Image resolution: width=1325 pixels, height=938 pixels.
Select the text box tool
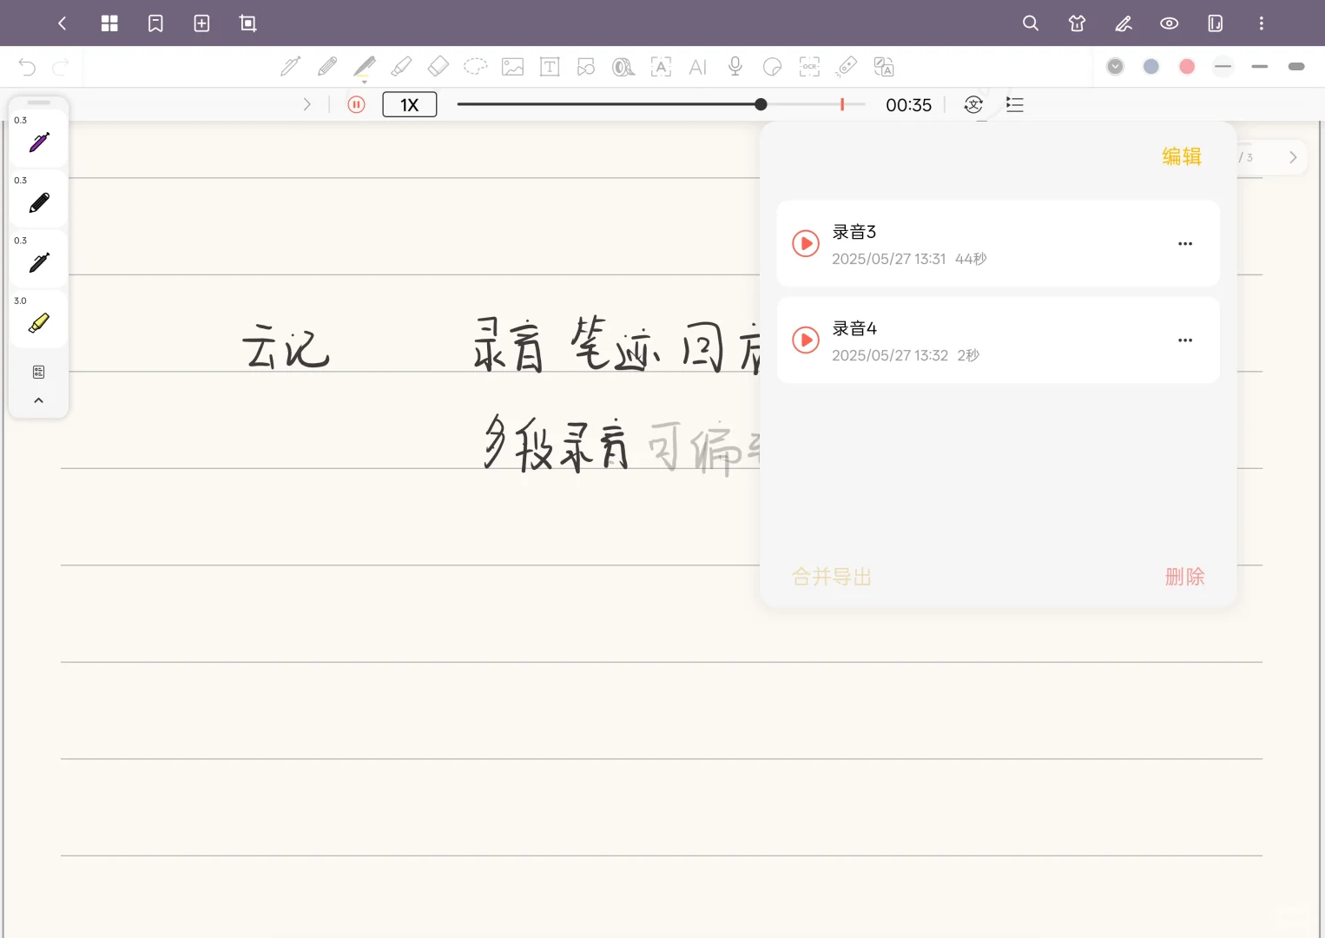(x=550, y=67)
